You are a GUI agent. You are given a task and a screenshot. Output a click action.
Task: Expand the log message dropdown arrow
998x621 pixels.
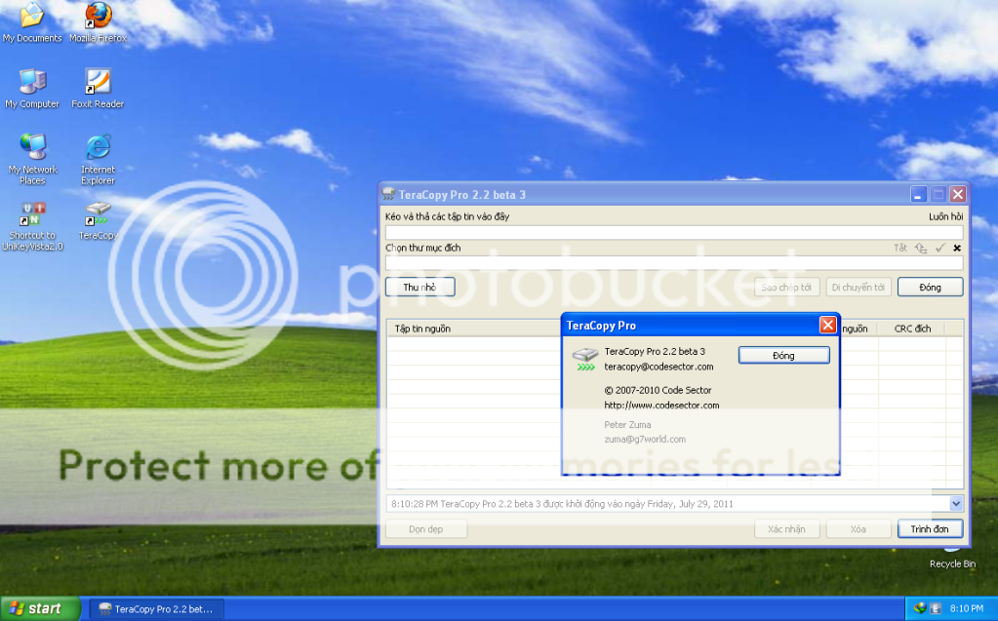pyautogui.click(x=956, y=503)
